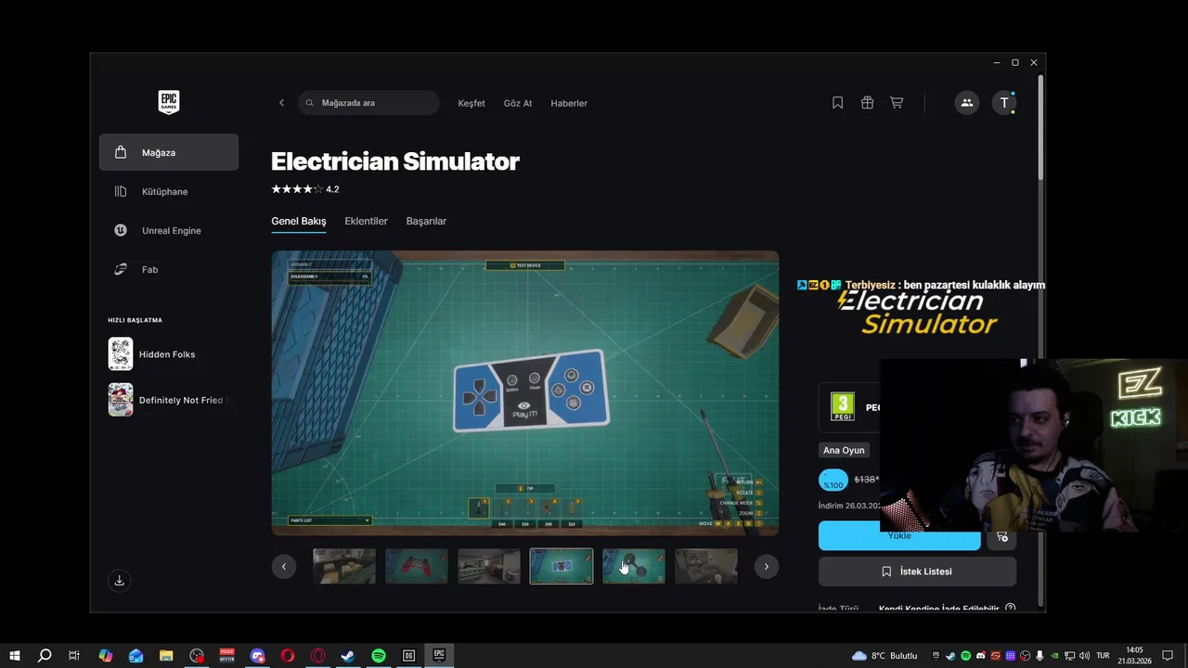Open Opera browser from taskbar

pos(288,656)
